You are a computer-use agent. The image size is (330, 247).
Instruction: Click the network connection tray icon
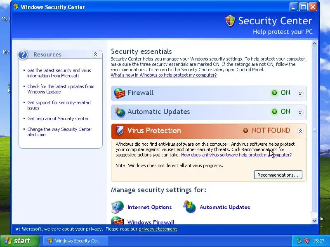point(299,240)
